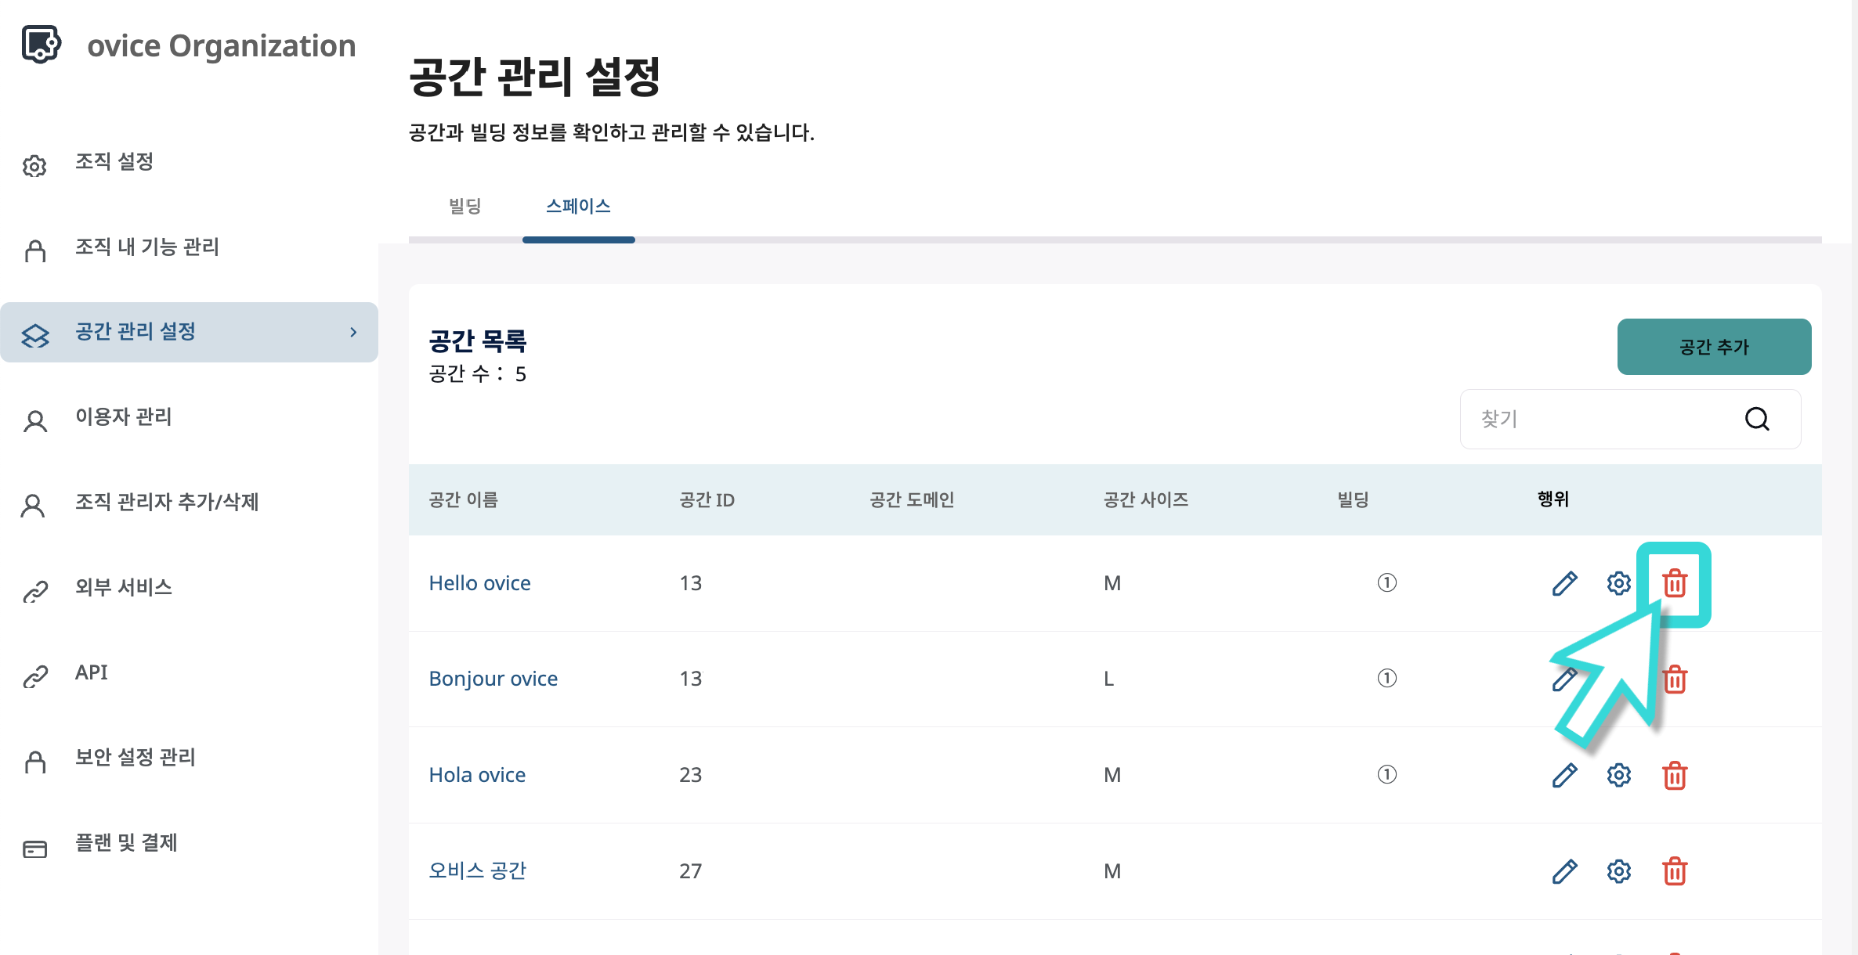Open settings gear for Hola ovice
The height and width of the screenshot is (955, 1858).
(1619, 775)
